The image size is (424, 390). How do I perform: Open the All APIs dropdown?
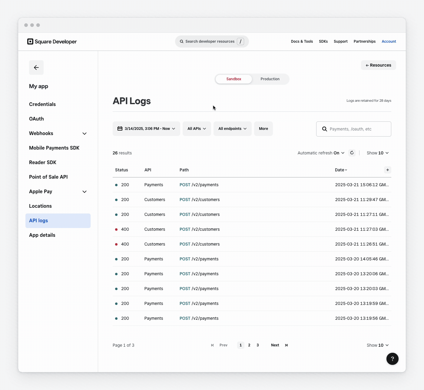point(197,129)
